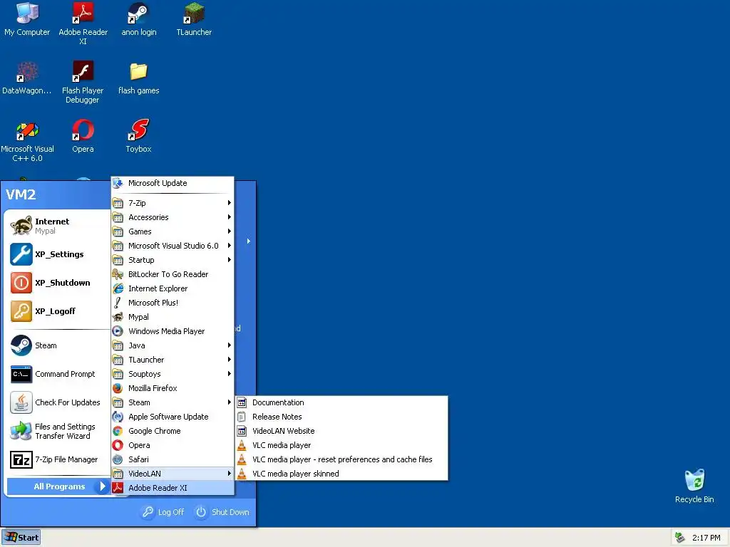730x547 pixels.
Task: Open the Opera desktop shortcut
Action: pos(83,136)
